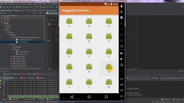This screenshot has height=103, width=184.
Task: Click the Sync refresh icon in toolbar
Action: click(x=4, y=7)
